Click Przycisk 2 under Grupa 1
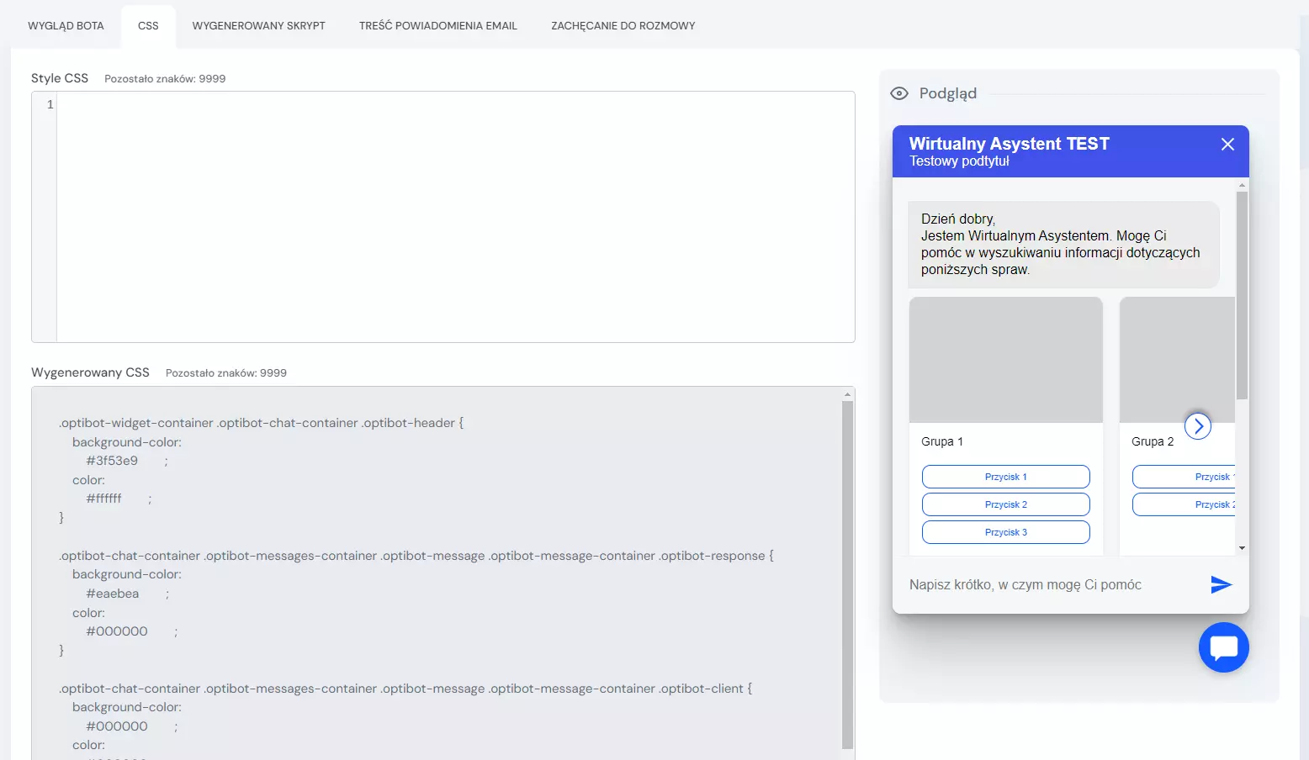Screen dimensions: 1309x760 pyautogui.click(x=1006, y=504)
